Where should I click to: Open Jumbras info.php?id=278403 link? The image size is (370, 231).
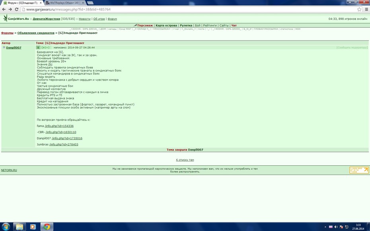click(x=64, y=144)
